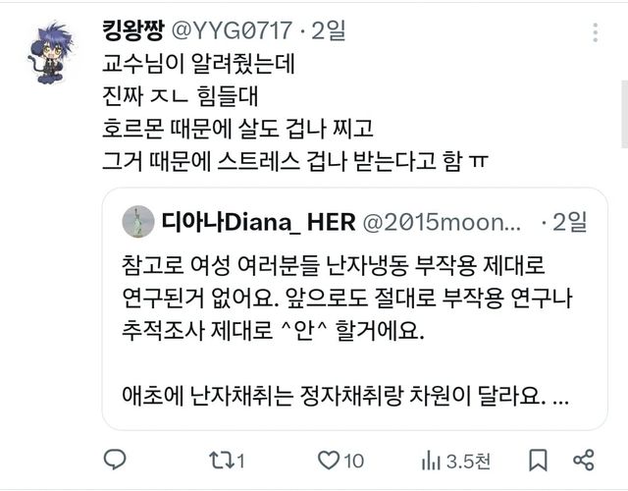
Task: Open 킹왕짱 display name
Action: (x=133, y=30)
